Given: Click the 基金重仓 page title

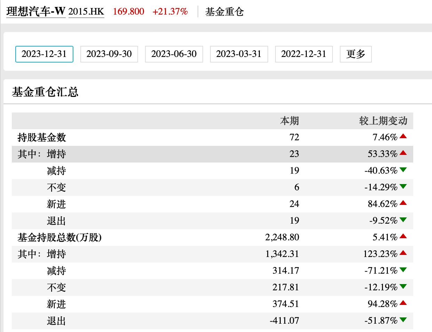Looking at the screenshot, I should tap(224, 12).
